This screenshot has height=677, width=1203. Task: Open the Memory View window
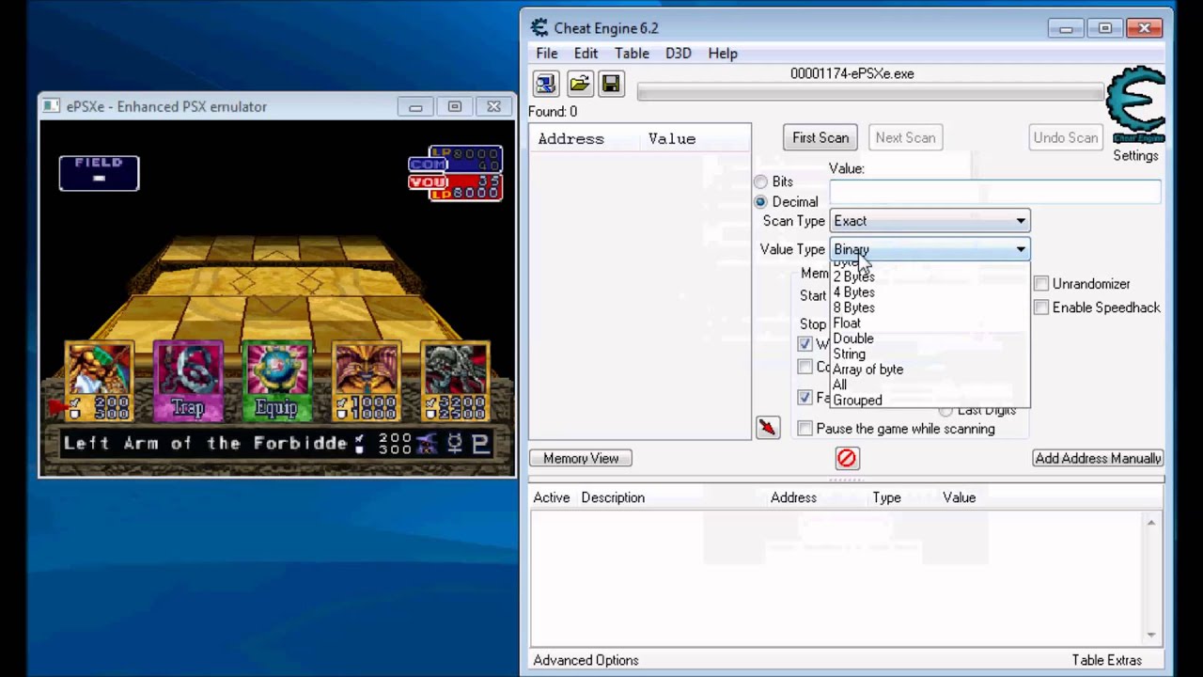[581, 458]
